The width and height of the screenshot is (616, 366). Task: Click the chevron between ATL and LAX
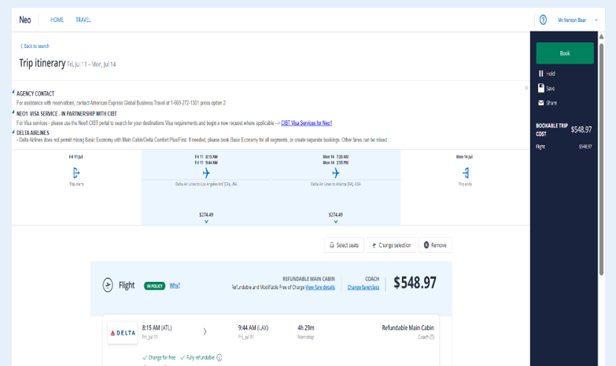[x=205, y=332]
